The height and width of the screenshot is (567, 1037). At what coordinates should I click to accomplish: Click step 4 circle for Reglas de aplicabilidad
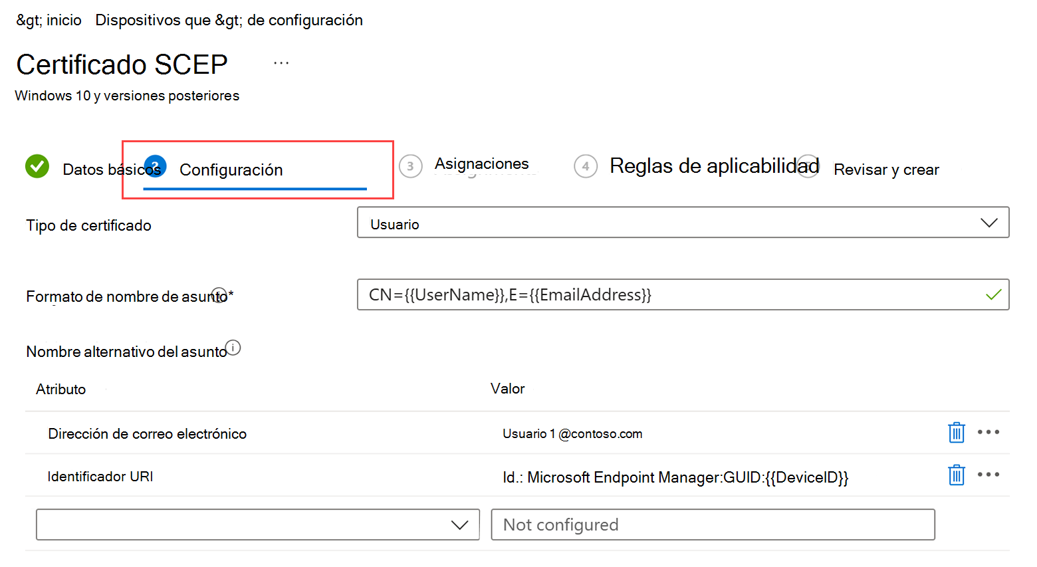[586, 166]
